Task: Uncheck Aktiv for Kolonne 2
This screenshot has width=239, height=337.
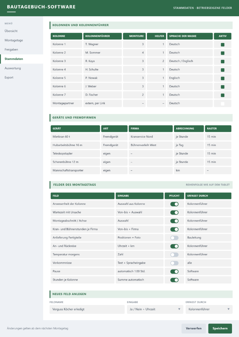Action: click(223, 53)
